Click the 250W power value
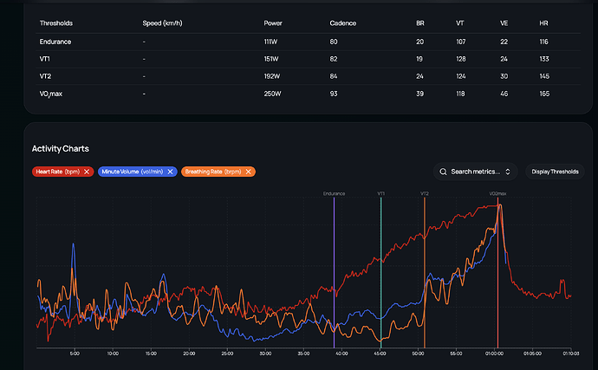 272,94
